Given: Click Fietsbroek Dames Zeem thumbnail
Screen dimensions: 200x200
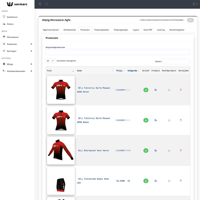Looking at the screenshot, I should (x=61, y=181).
